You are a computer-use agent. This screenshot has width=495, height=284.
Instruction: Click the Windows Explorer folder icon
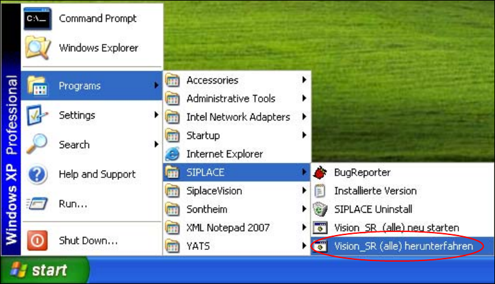(x=37, y=48)
